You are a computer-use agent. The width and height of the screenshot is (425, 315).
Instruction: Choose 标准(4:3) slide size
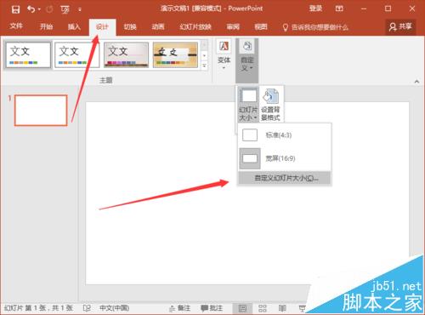click(285, 135)
